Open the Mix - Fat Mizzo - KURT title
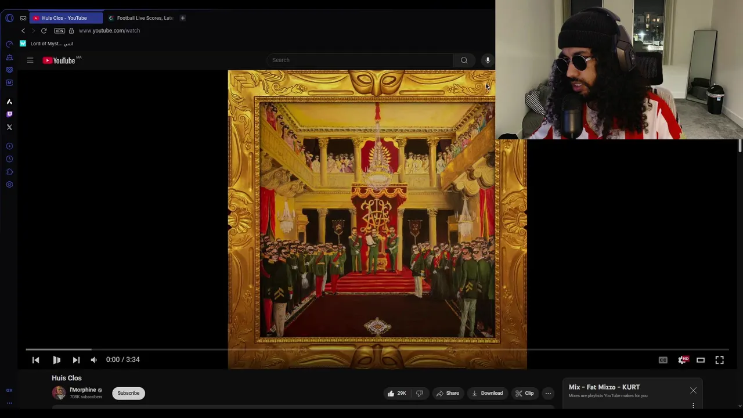This screenshot has height=418, width=743. pyautogui.click(x=604, y=387)
